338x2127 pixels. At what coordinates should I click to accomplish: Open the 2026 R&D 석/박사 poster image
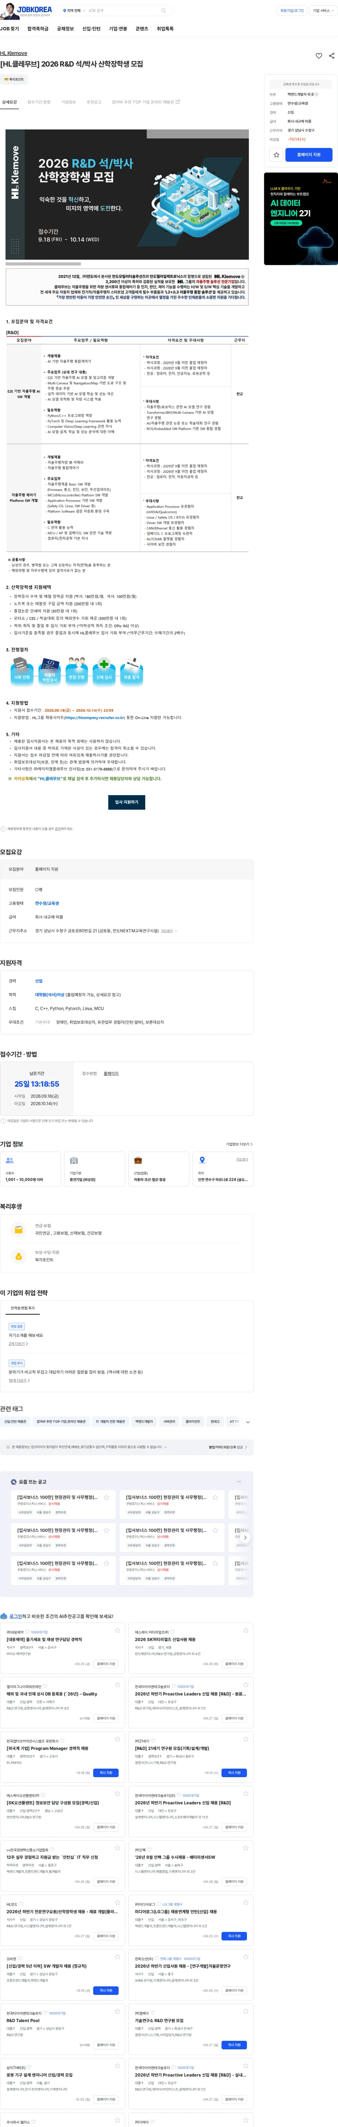tap(127, 195)
